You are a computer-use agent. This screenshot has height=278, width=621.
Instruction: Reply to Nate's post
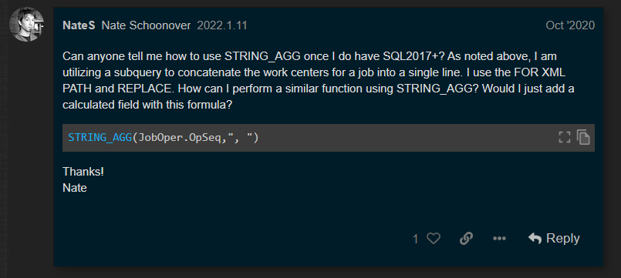point(554,239)
